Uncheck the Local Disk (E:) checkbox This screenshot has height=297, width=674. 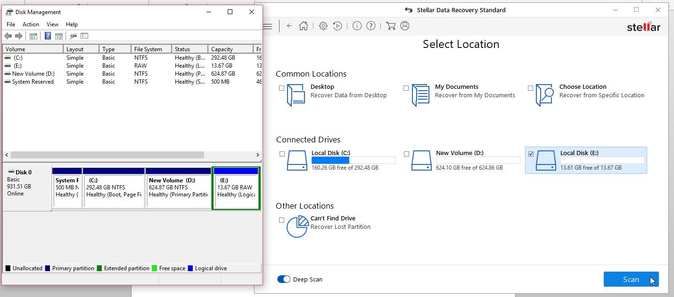click(x=531, y=154)
